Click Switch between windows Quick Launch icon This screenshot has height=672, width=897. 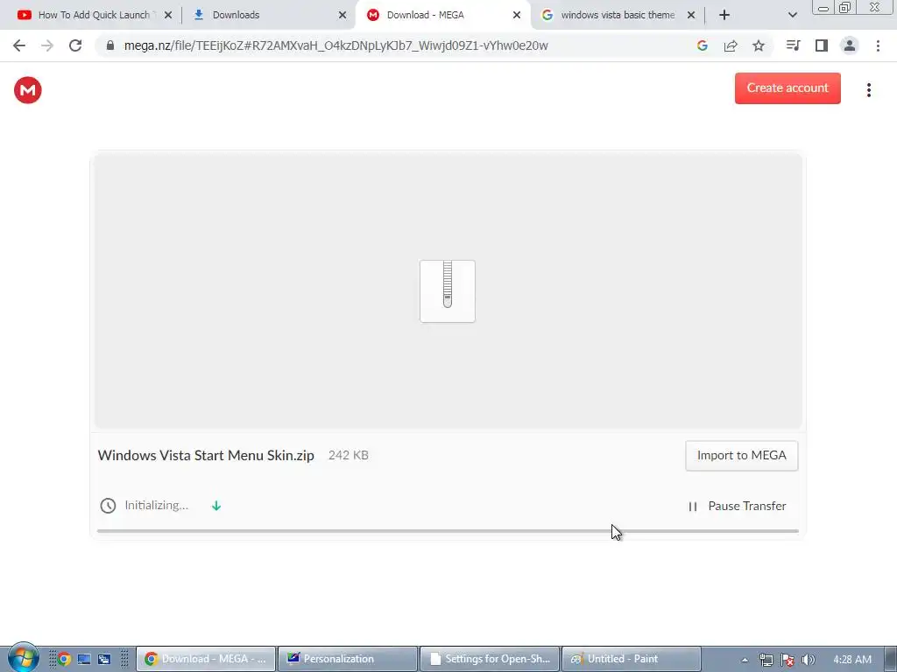click(103, 659)
